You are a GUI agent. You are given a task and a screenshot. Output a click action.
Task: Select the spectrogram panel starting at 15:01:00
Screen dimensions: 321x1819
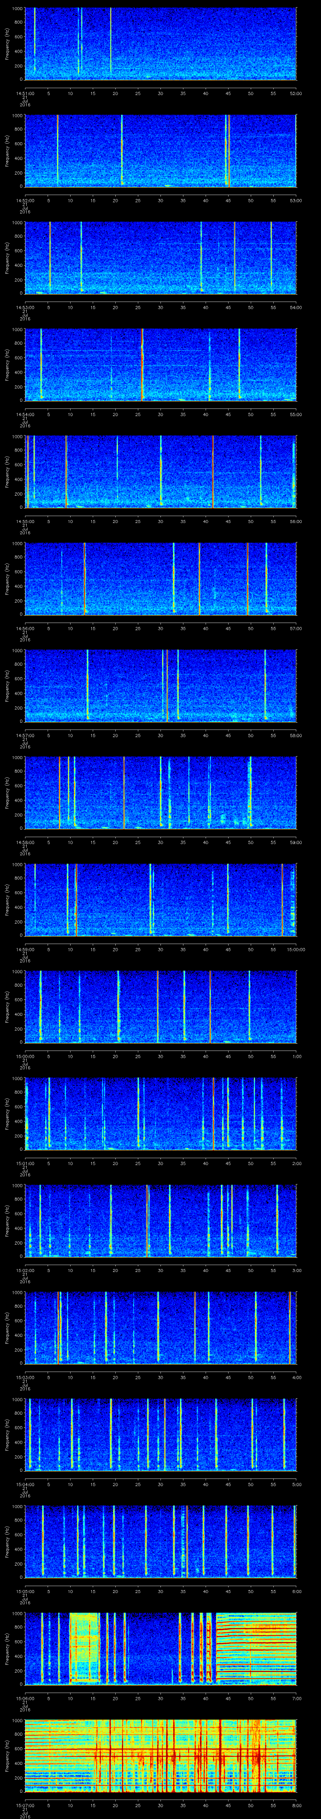click(x=161, y=1114)
